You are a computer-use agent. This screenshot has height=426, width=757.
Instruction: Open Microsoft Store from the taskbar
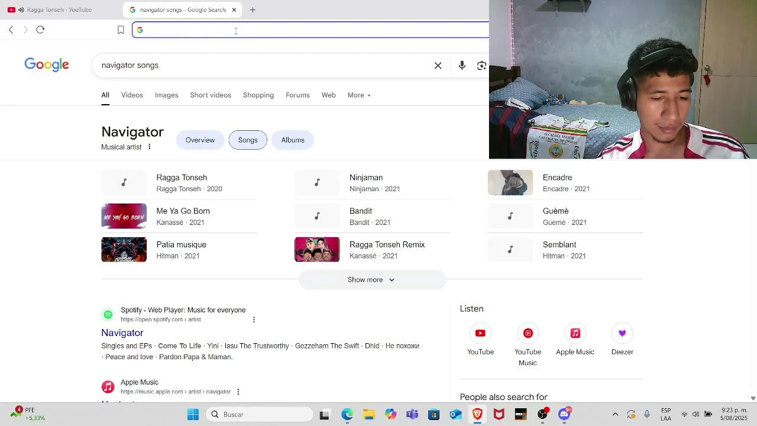(434, 415)
